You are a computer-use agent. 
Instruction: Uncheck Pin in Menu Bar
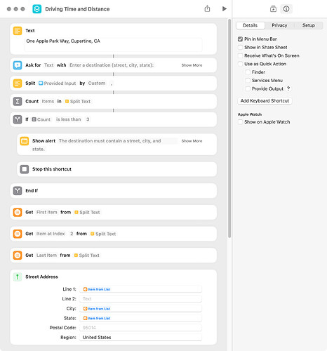point(240,39)
